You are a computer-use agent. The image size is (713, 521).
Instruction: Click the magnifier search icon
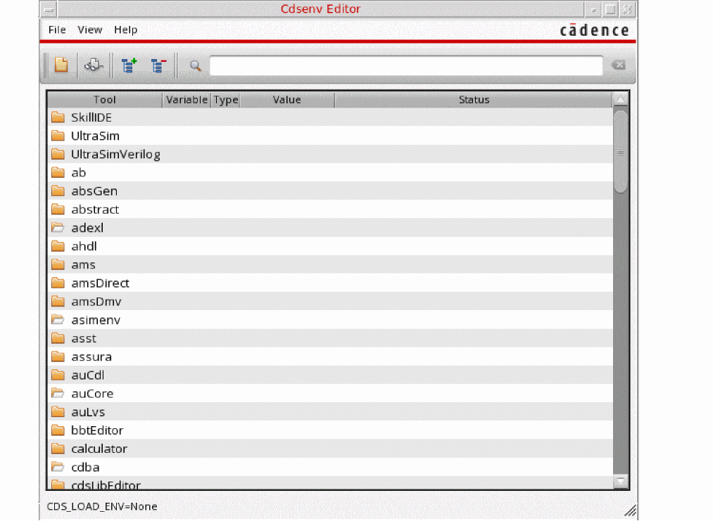click(196, 66)
